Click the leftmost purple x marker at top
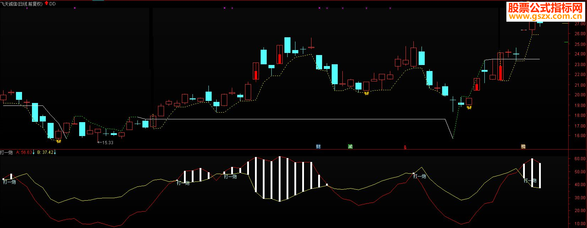 click(x=27, y=8)
